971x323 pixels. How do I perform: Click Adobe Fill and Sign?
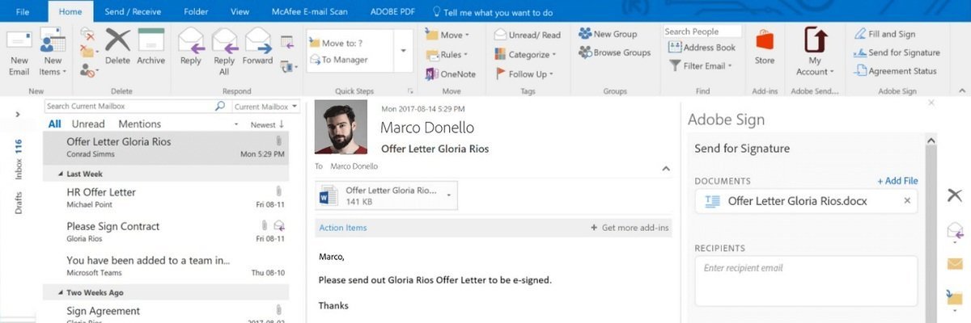[x=884, y=34]
